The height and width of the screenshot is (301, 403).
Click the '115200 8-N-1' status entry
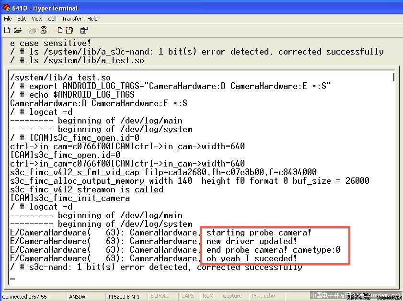[124, 297]
